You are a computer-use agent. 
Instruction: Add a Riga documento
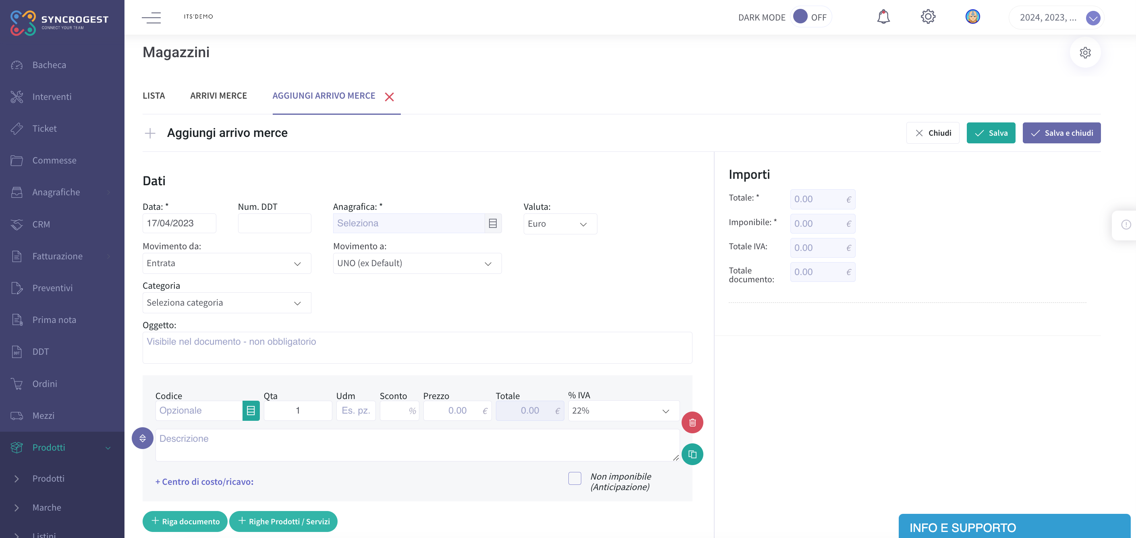(x=185, y=521)
